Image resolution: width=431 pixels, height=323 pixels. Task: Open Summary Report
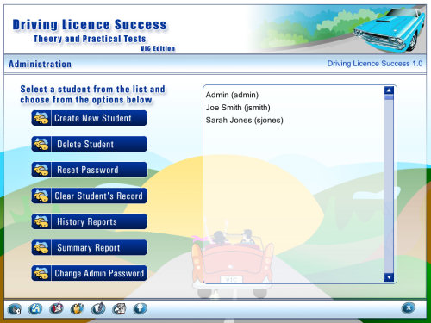pos(90,247)
